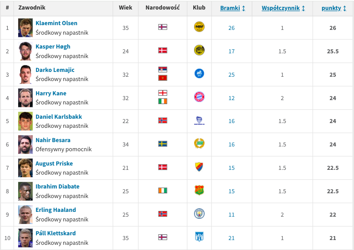The image size is (354, 250).
Task: Click Darko Lemajic's player photo
Action: (x=26, y=75)
